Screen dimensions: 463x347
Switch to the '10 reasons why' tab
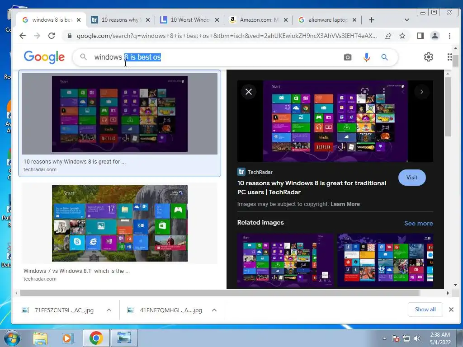pyautogui.click(x=120, y=20)
